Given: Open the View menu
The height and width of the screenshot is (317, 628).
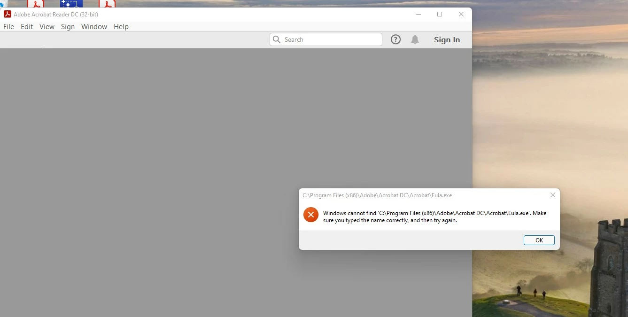Looking at the screenshot, I should coord(47,27).
